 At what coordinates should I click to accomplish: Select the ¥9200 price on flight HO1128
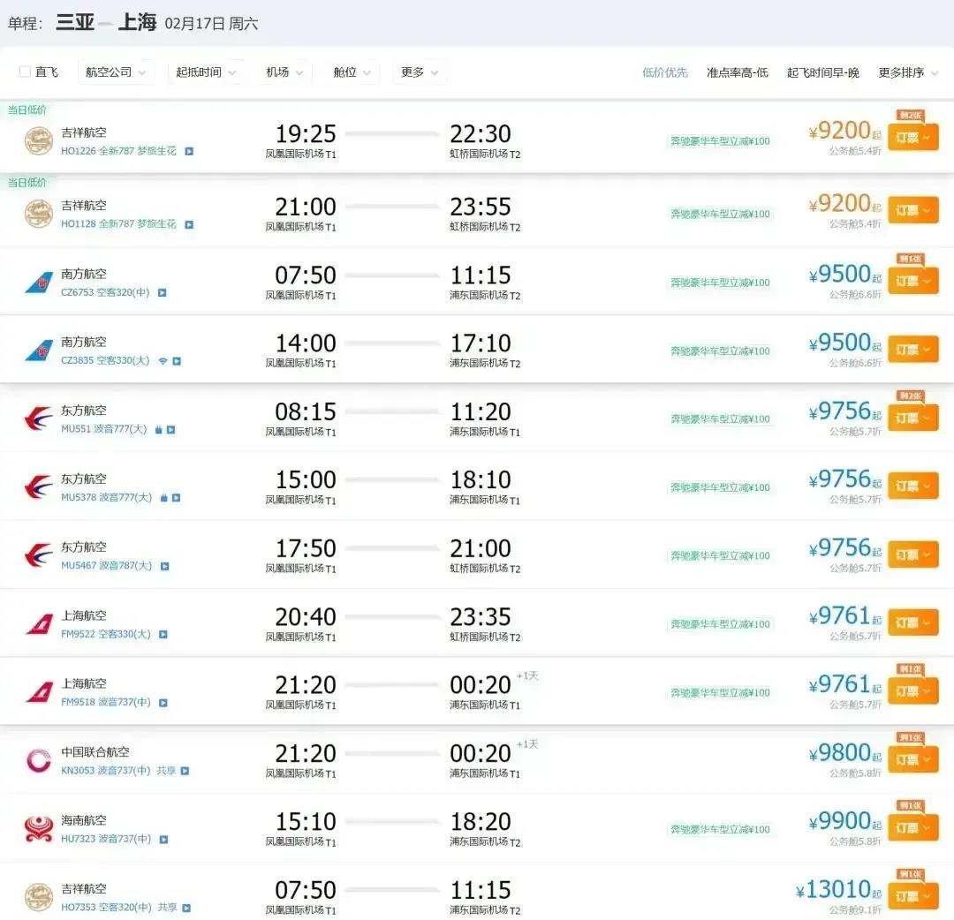point(844,204)
